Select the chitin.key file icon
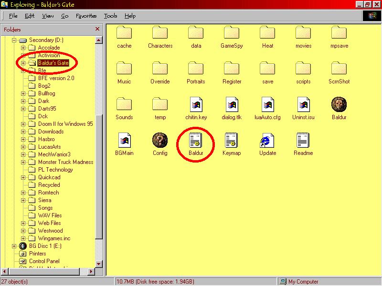This screenshot has height=286, width=382. coord(196,105)
